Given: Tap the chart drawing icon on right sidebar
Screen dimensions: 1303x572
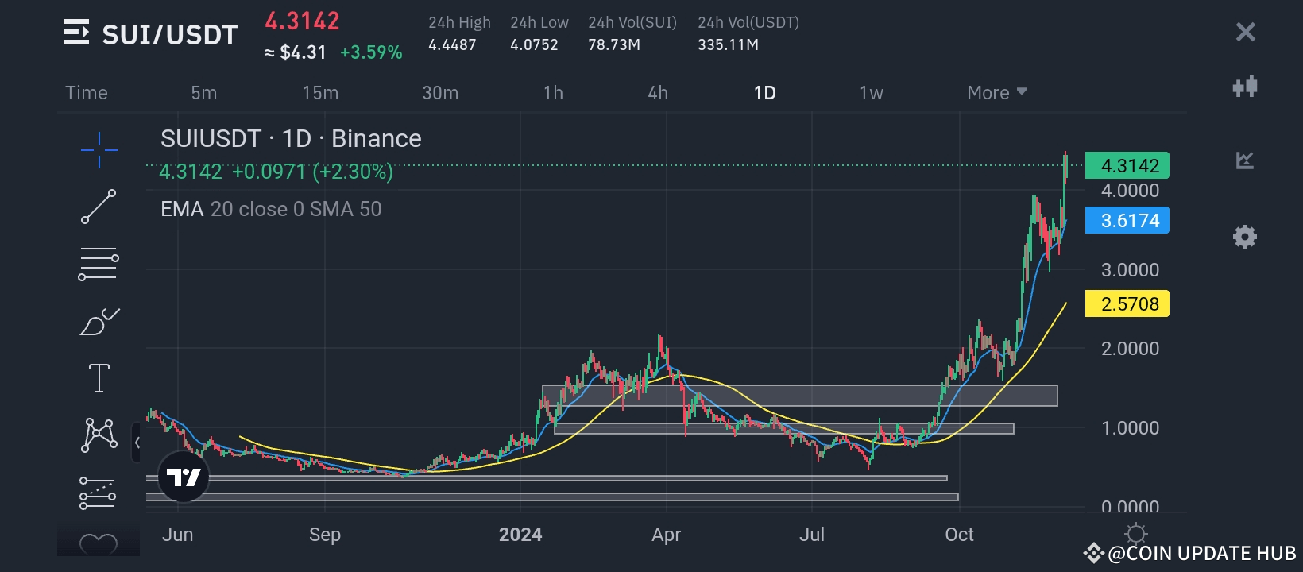Looking at the screenshot, I should pos(1245,160).
